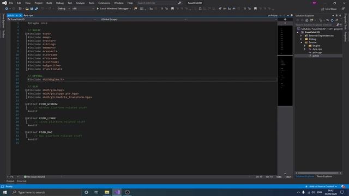
Task: Open the Error List tab
Action: [x=21, y=181]
